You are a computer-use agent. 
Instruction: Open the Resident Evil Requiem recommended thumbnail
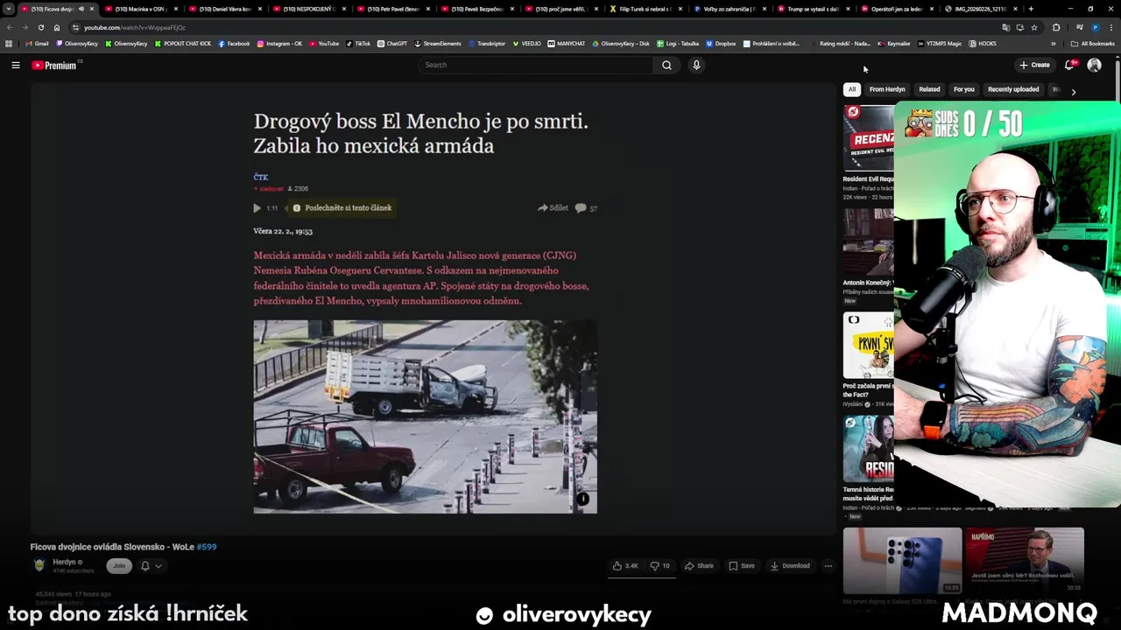(869, 138)
